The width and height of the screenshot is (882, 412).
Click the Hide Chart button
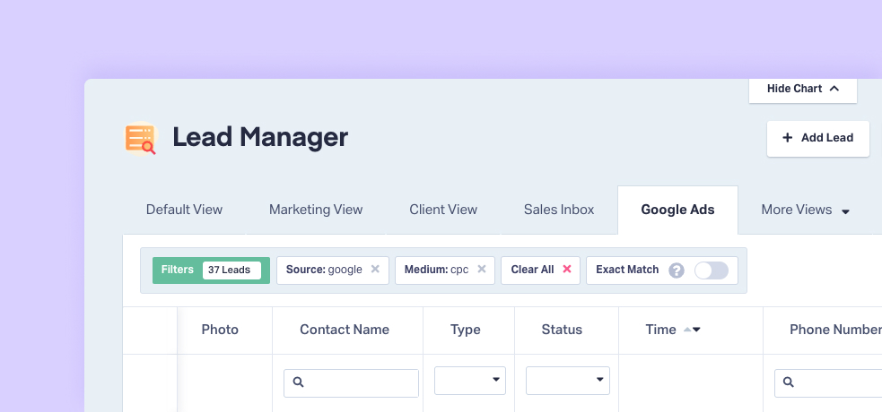(803, 90)
